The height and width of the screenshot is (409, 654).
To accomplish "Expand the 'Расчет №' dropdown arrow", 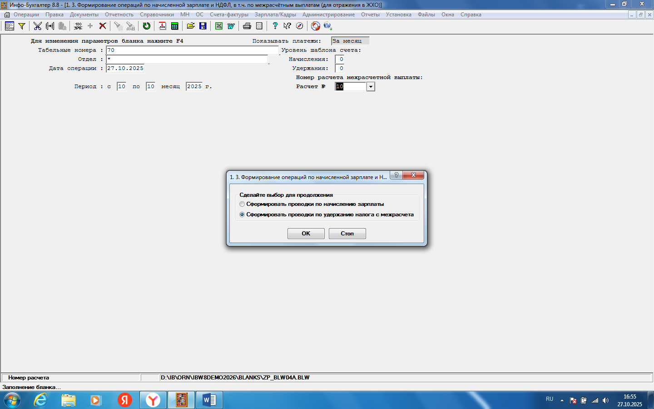I will [x=371, y=87].
